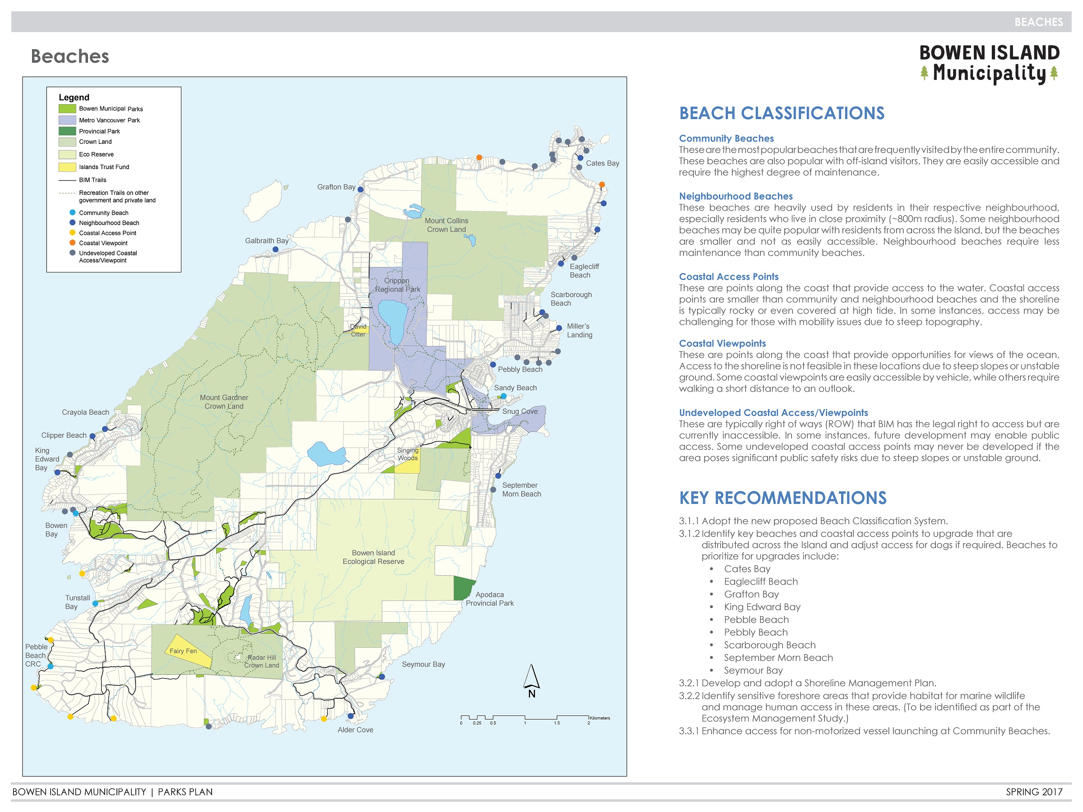Select the 'Snug Cove' map label

(520, 411)
